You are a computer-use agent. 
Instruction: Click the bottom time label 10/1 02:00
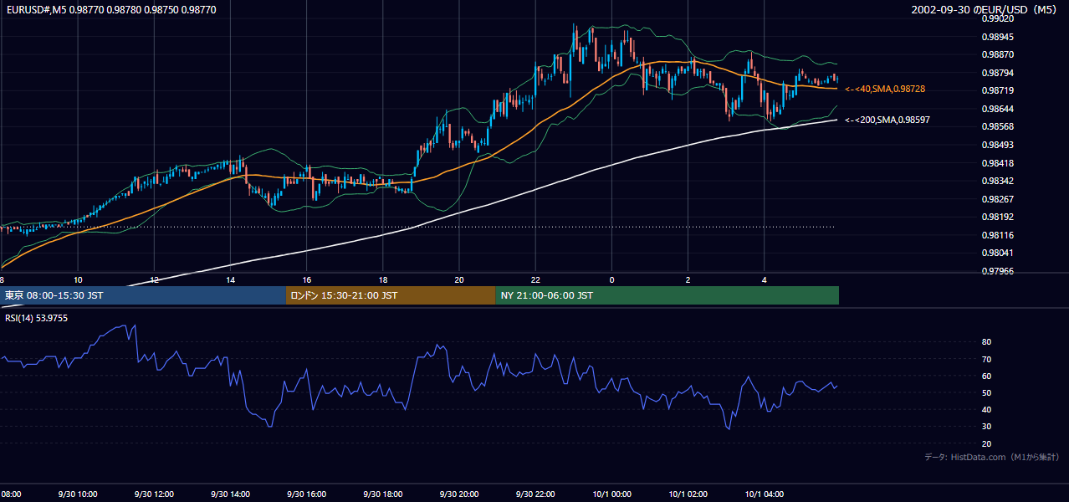pos(688,494)
